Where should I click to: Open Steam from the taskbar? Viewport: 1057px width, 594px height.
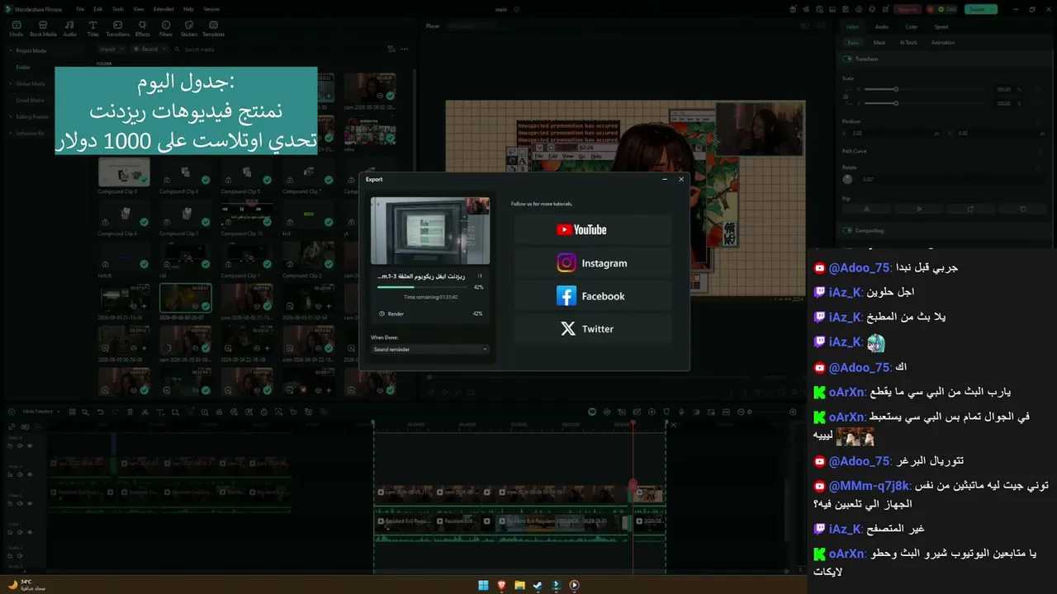tap(538, 585)
